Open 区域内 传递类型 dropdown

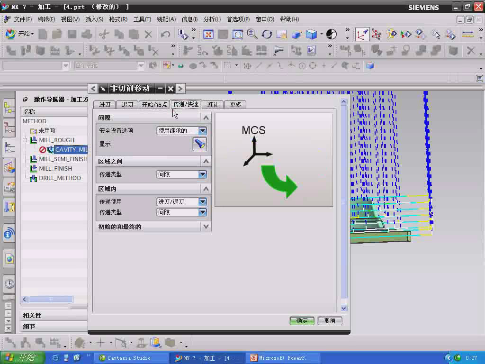click(181, 212)
